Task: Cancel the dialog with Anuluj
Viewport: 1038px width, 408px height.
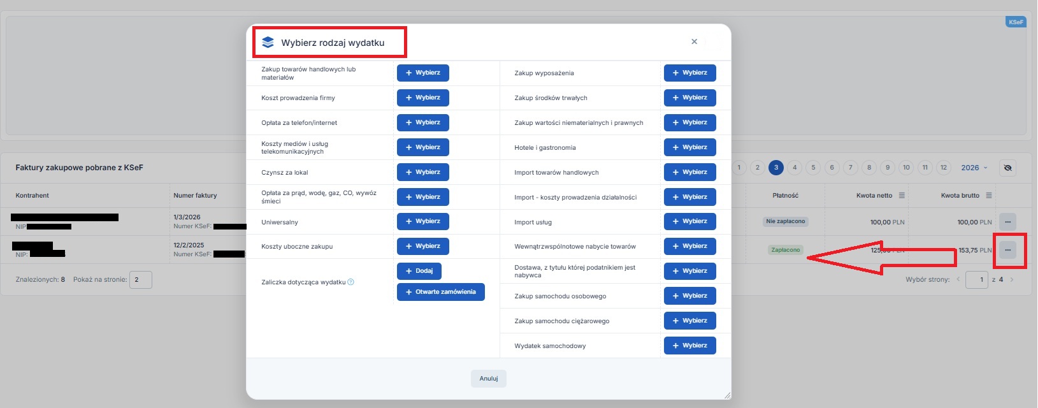Action: click(489, 379)
